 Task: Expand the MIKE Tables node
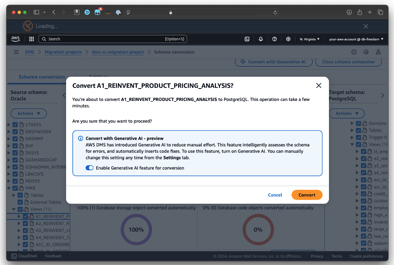(14, 195)
